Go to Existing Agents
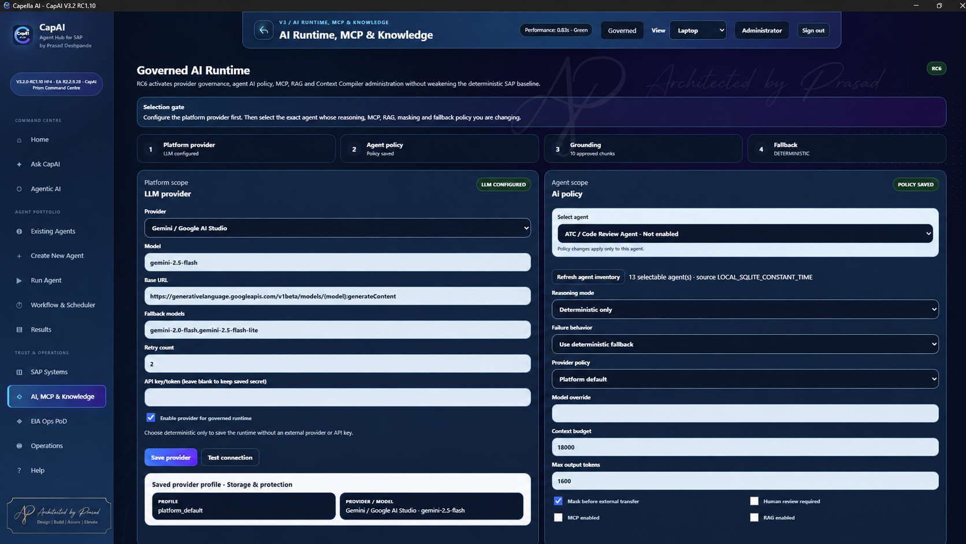Viewport: 966px width, 544px height. click(57, 231)
